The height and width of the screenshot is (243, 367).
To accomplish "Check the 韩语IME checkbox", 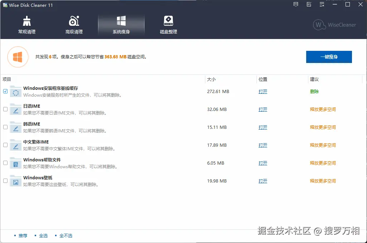I will 5,127.
